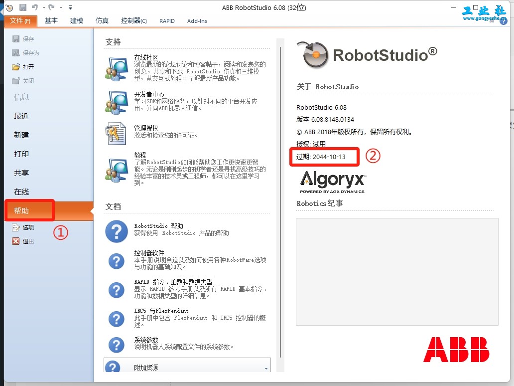The image size is (514, 386).
Task: Open the Redo history dropdown arrow
Action: pyautogui.click(x=61, y=7)
